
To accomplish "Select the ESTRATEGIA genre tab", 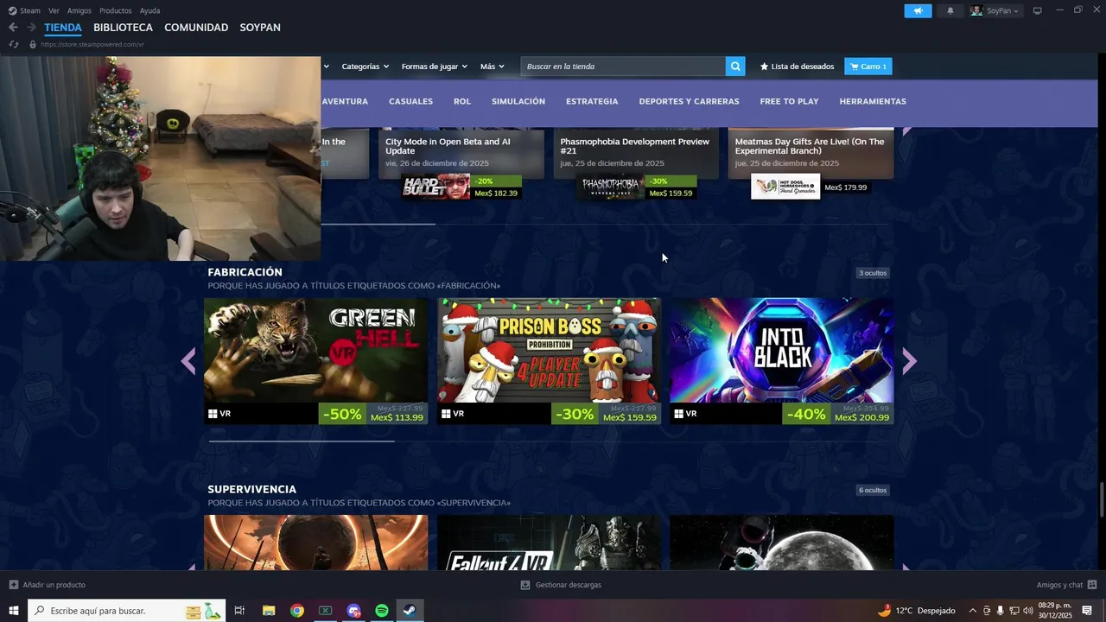I will point(592,101).
